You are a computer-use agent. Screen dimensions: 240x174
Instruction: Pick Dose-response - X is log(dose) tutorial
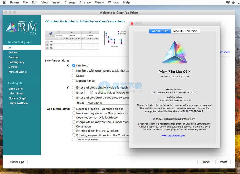tap(74, 118)
